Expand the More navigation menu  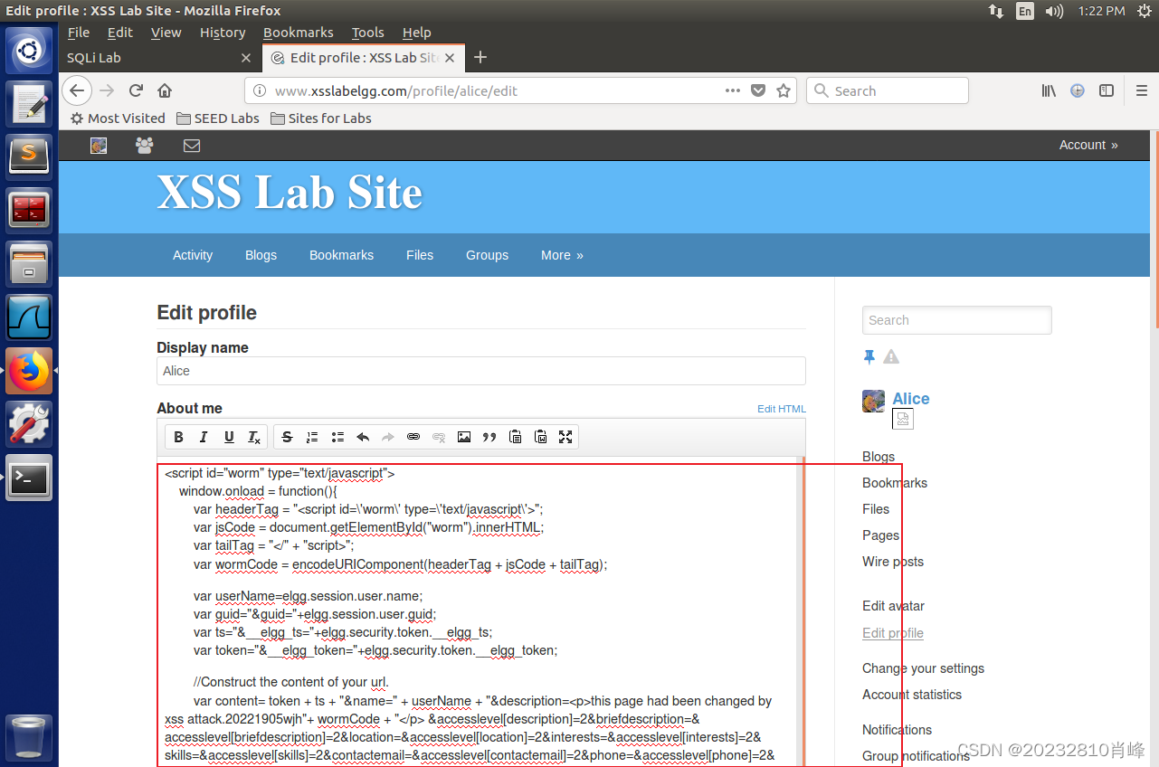562,255
